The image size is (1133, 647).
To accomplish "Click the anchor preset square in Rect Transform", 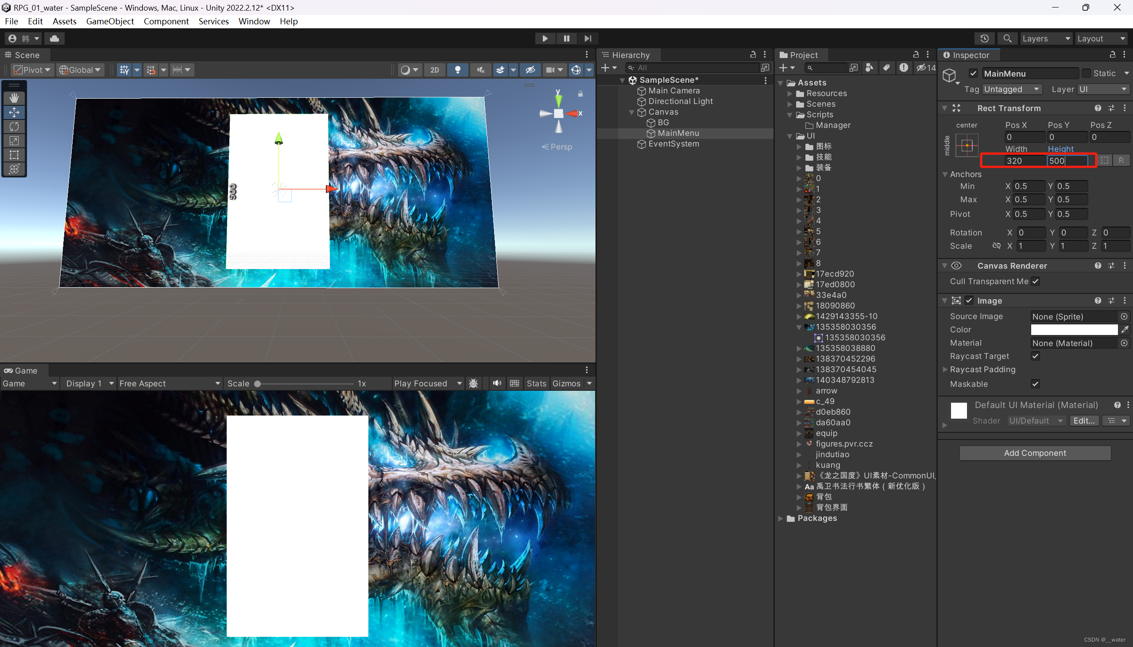I will pos(967,145).
